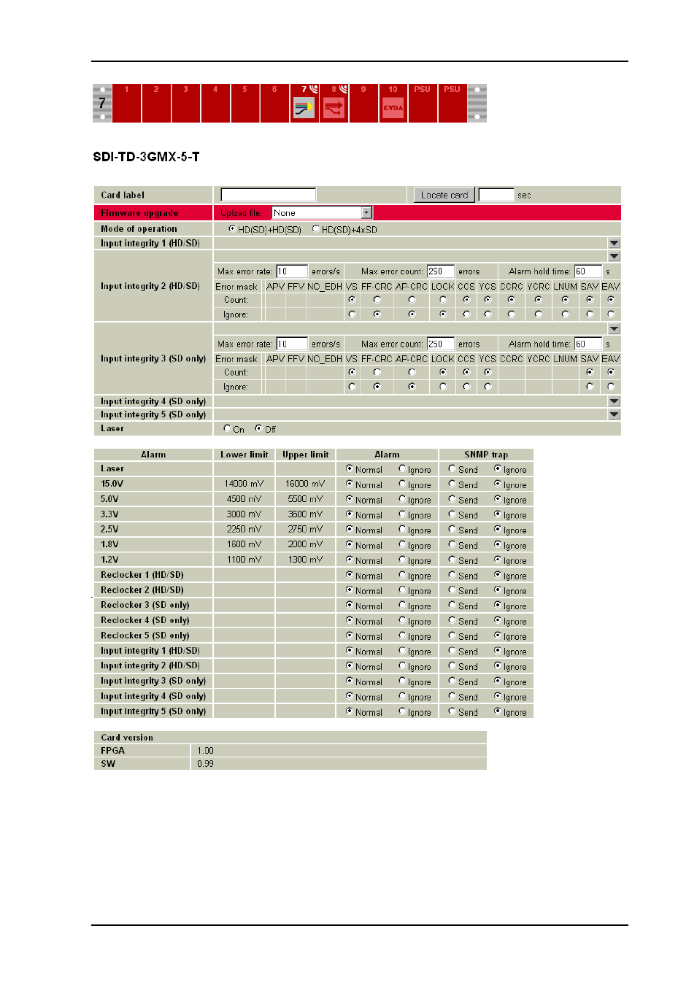Open the slot 8 card icon
This screenshot has height=985, width=697.
pos(334,109)
